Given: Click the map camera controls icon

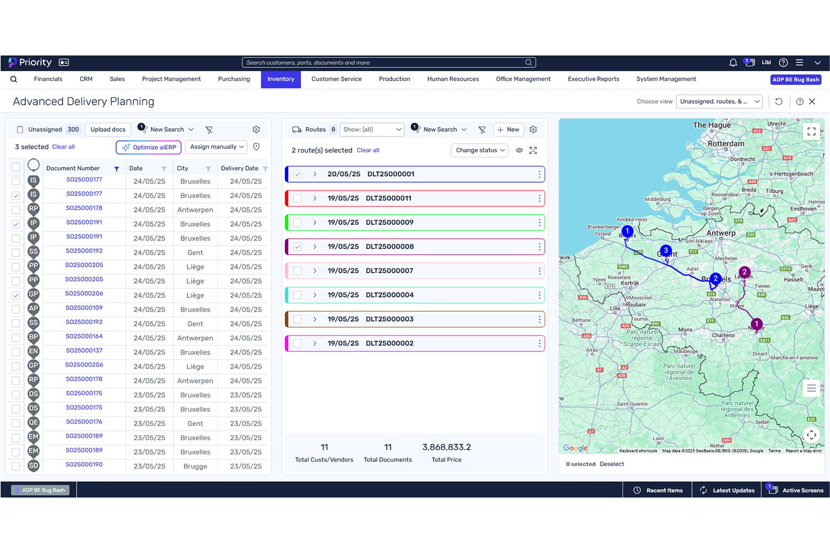Looking at the screenshot, I should click(811, 435).
